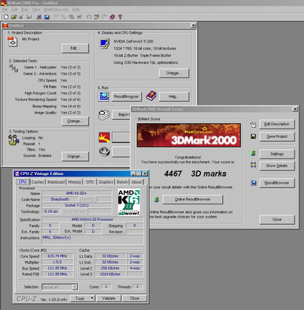Click the stacked pages Batch icon
This screenshot has height=310, width=304.
coord(104,115)
